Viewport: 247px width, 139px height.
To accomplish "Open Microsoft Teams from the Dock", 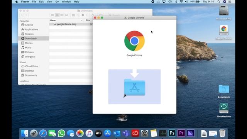I will point(126,133).
